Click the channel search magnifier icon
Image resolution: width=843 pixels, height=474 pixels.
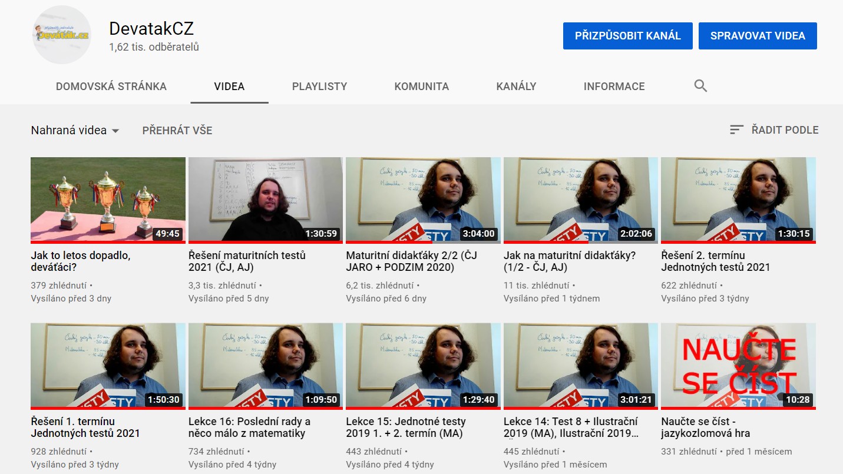[x=700, y=86]
